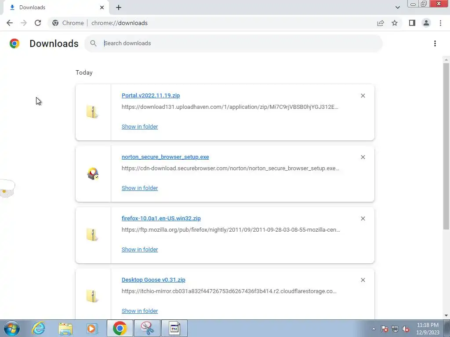This screenshot has height=337, width=450.
Task: Launch Internet Explorer from the taskbar
Action: point(39,328)
